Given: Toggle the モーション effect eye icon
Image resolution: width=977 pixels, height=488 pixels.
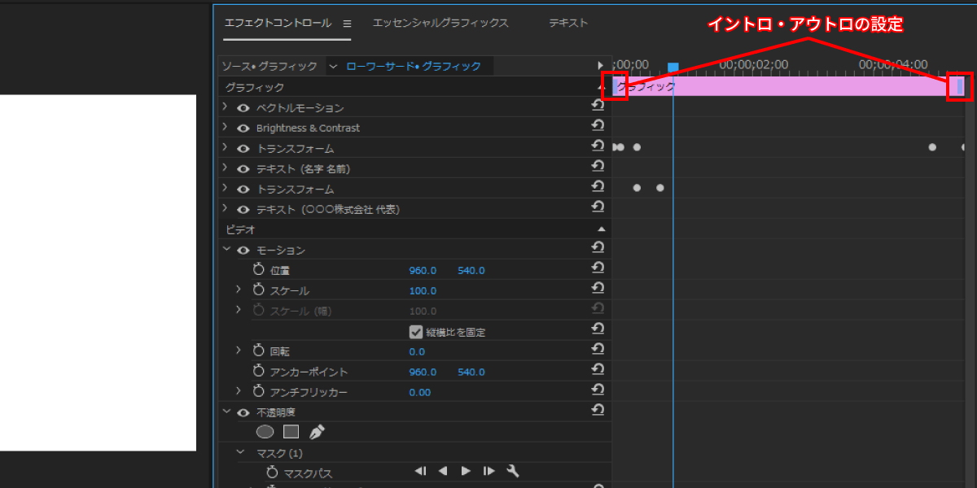Looking at the screenshot, I should click(x=243, y=250).
